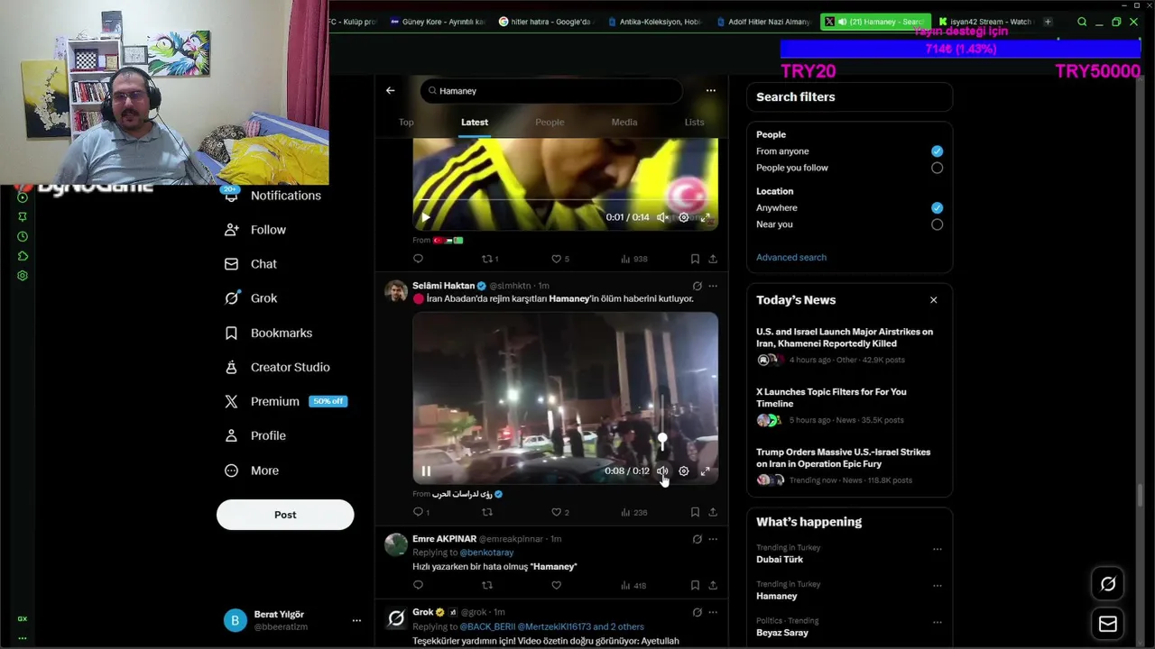The height and width of the screenshot is (649, 1155).
Task: Switch to the People tab
Action: [550, 122]
